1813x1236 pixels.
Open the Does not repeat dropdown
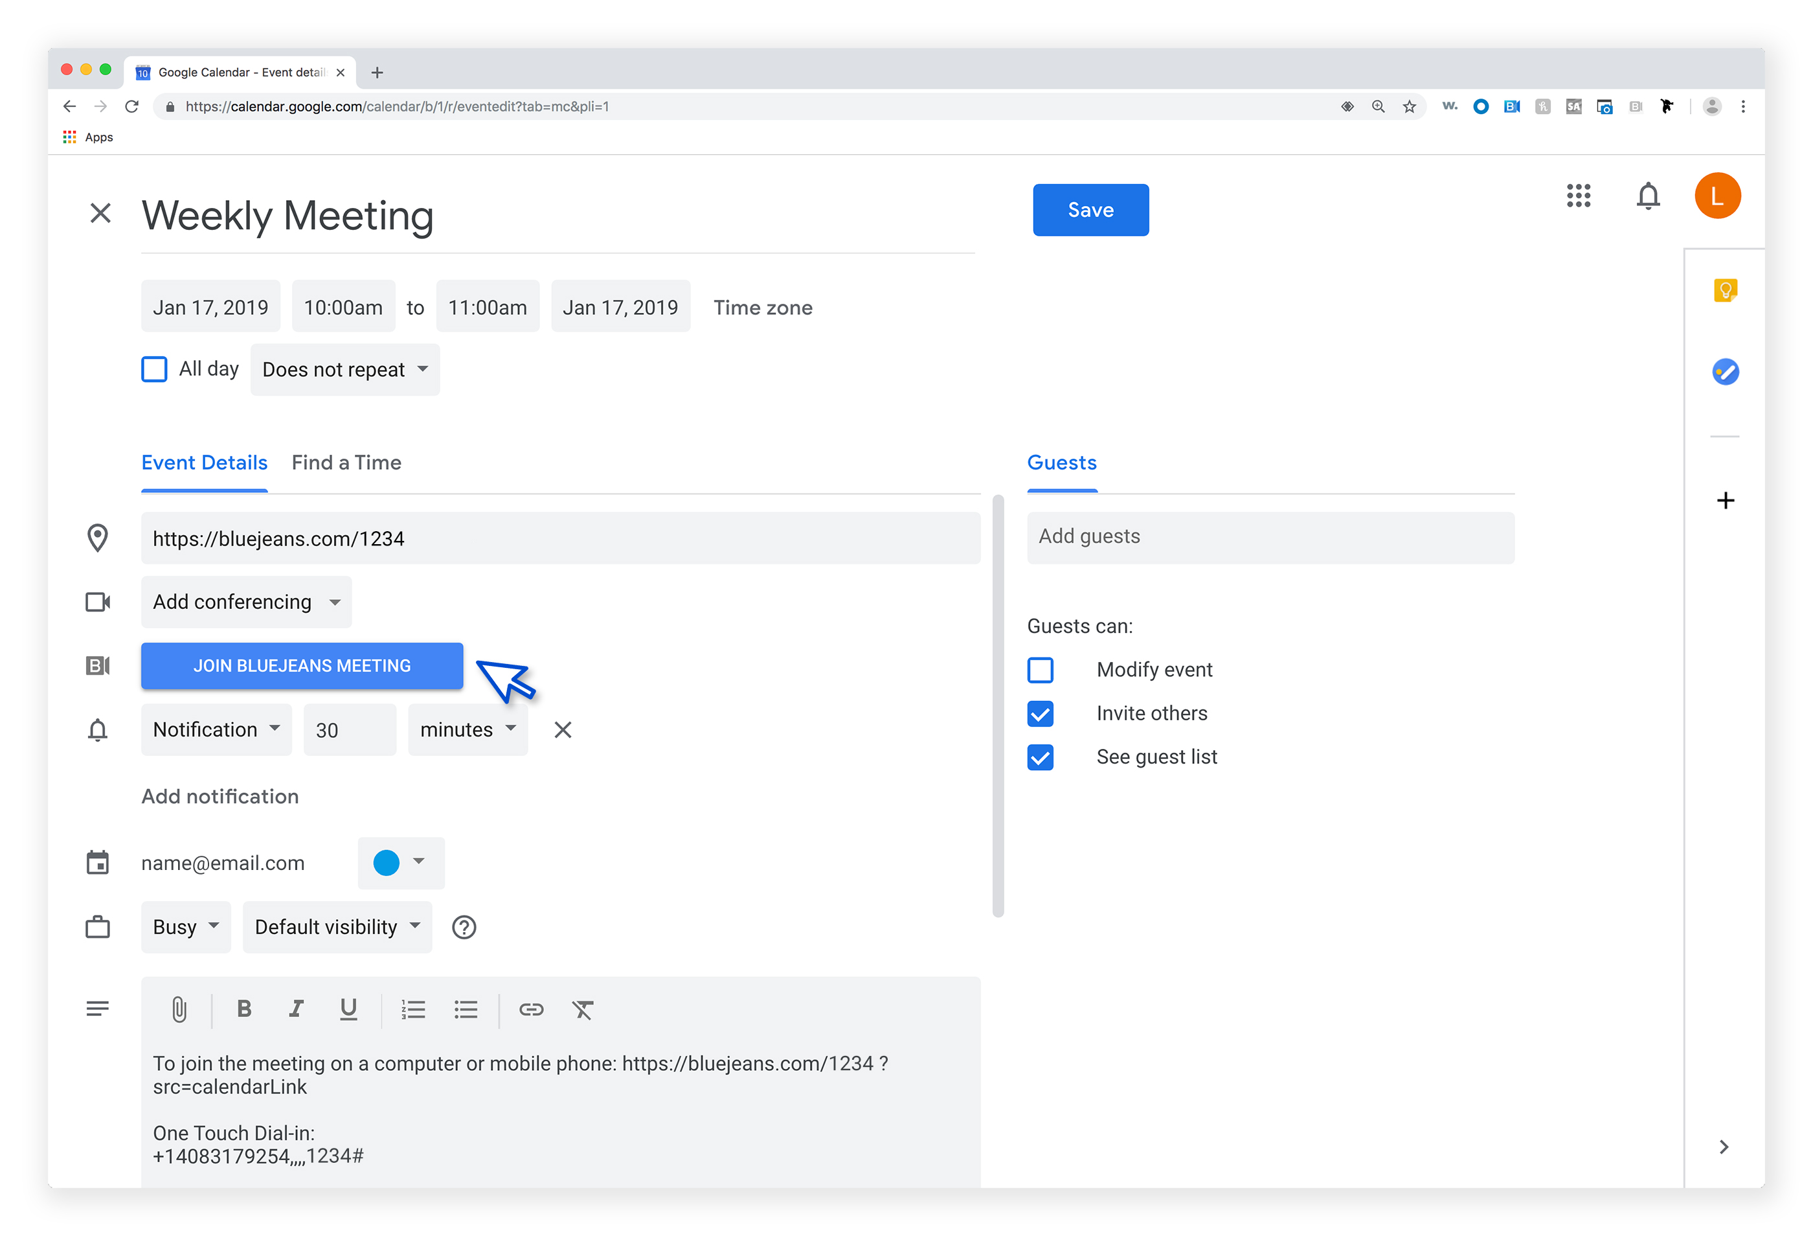[x=345, y=370]
